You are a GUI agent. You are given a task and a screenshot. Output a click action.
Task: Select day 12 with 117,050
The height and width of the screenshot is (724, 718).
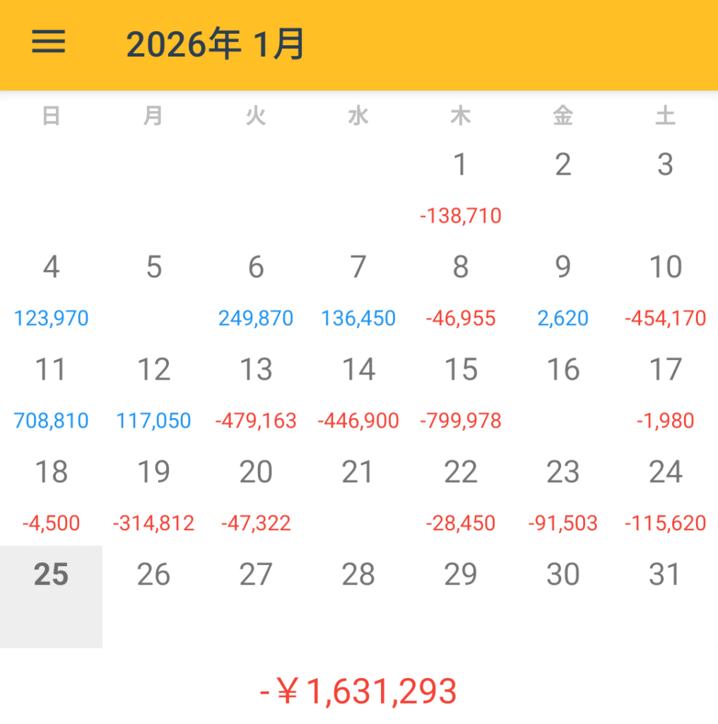(x=153, y=392)
